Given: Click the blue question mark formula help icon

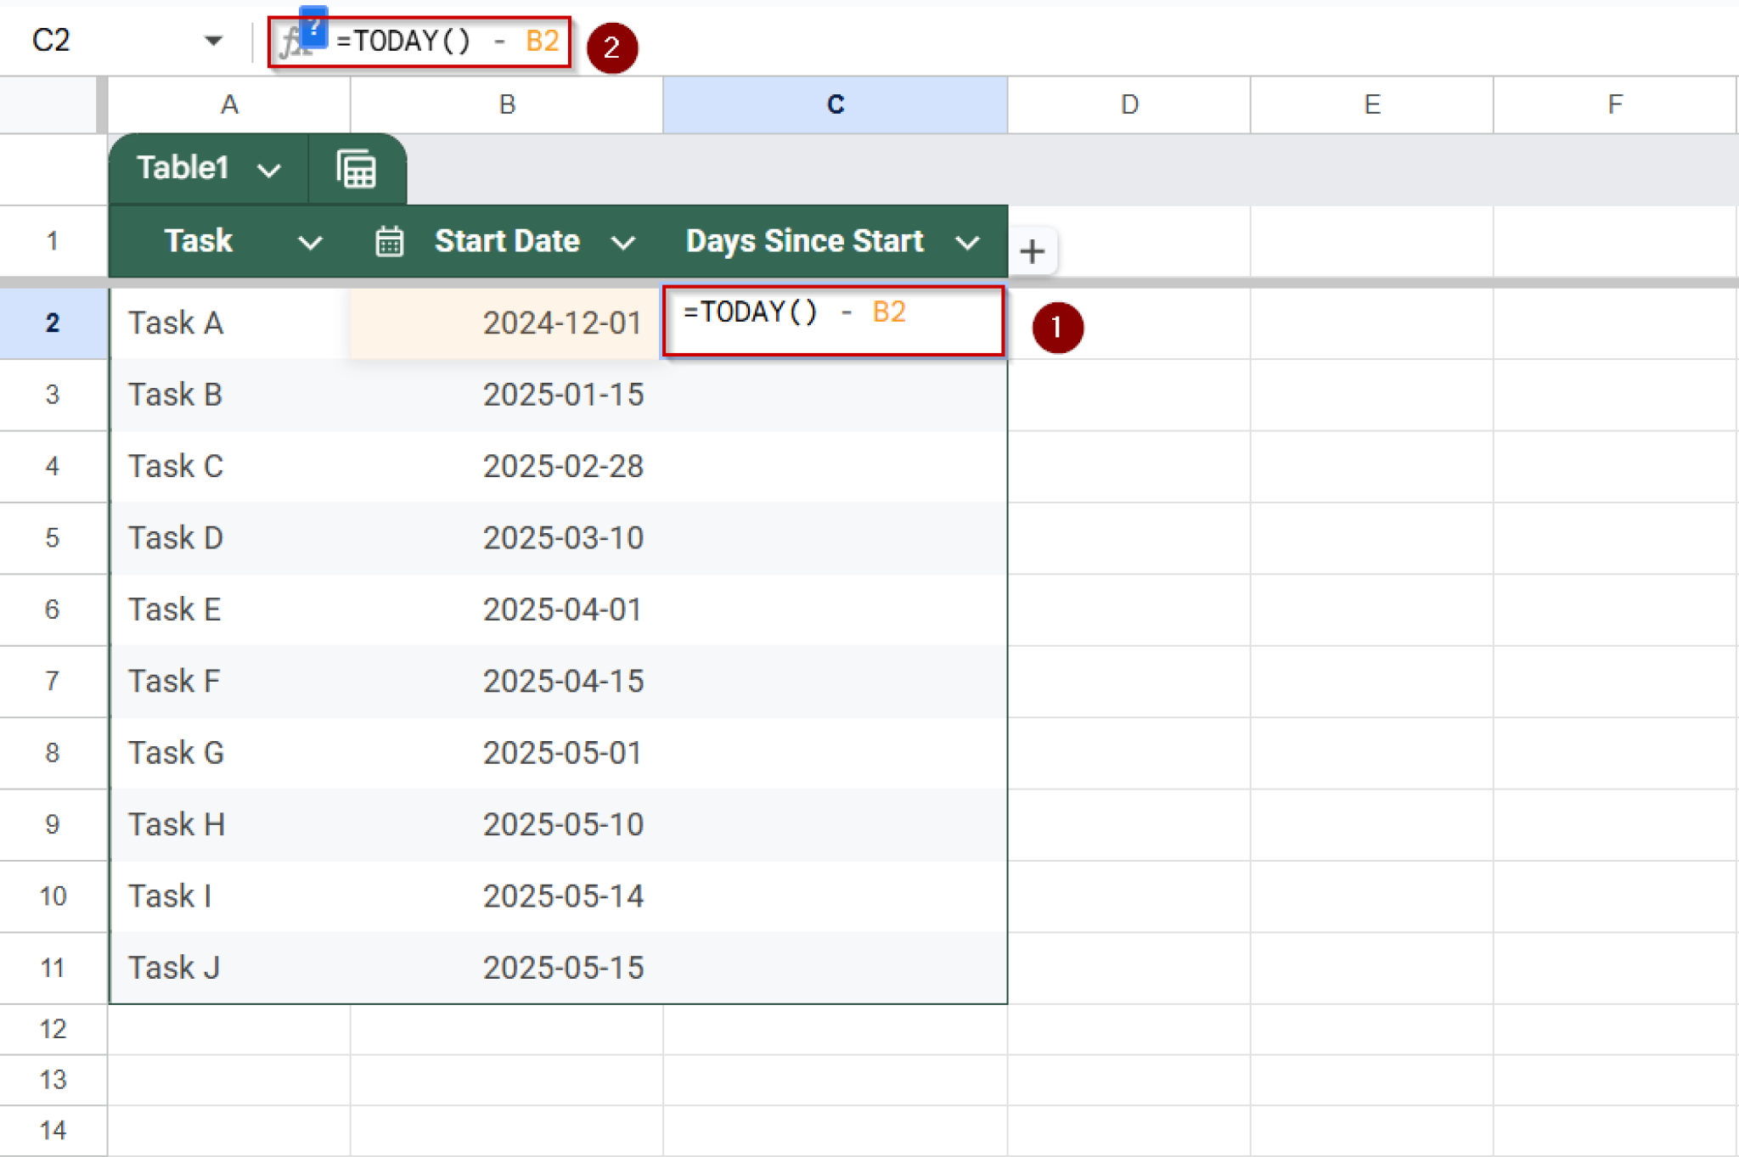Looking at the screenshot, I should pyautogui.click(x=315, y=25).
